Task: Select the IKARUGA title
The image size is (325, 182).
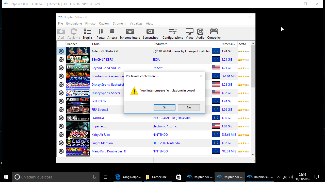Action: (98, 118)
